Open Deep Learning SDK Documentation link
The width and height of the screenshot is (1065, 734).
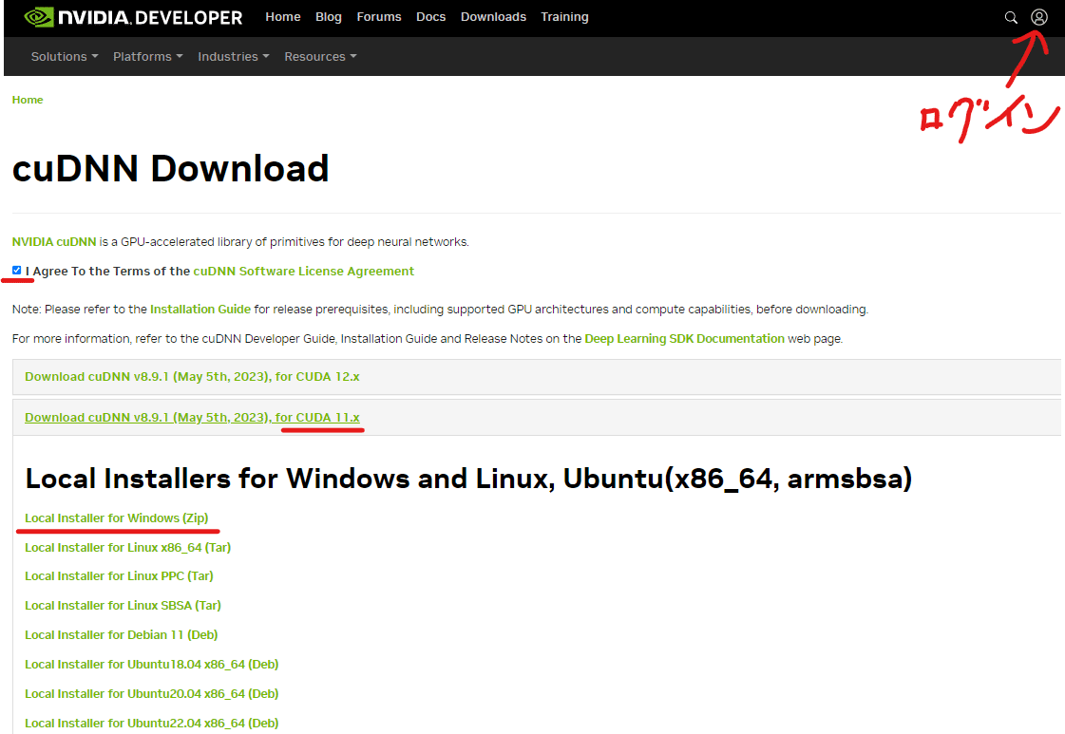(685, 338)
